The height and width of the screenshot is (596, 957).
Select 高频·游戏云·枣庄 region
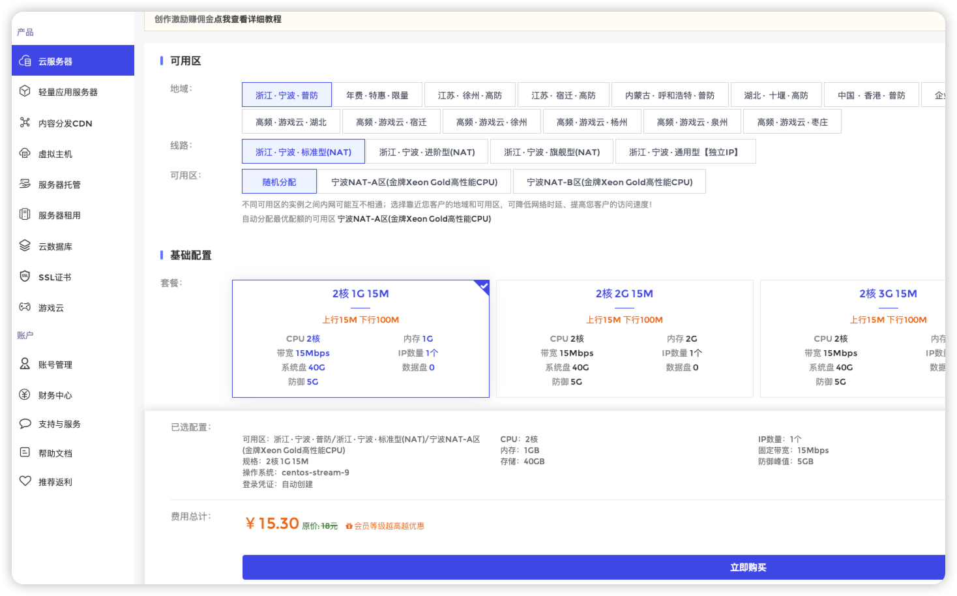point(793,122)
